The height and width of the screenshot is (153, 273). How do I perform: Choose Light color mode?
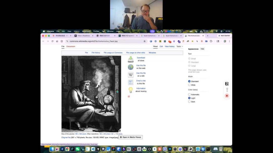tap(189, 98)
